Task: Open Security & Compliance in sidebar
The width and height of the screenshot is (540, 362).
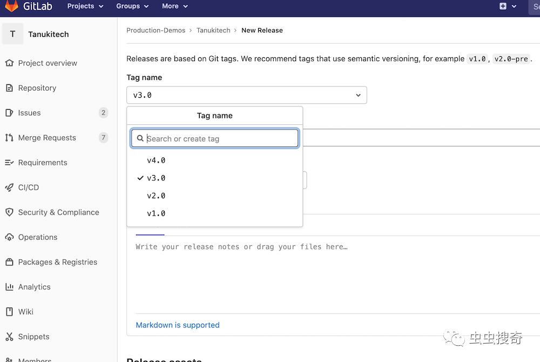Action: pos(58,212)
